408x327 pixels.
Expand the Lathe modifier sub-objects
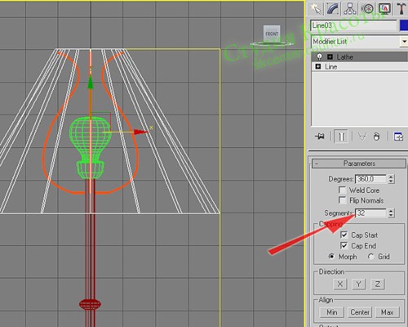(330, 56)
